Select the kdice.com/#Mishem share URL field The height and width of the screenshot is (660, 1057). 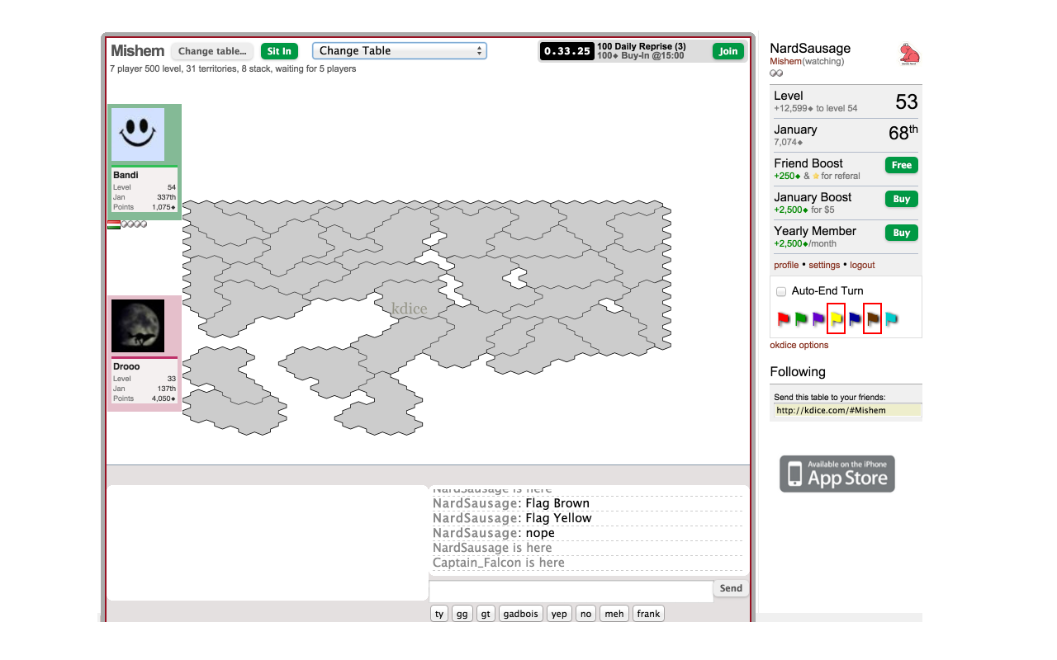pyautogui.click(x=847, y=410)
